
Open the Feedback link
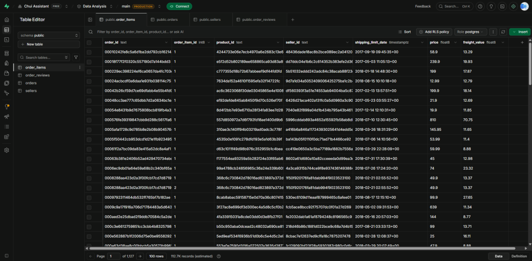[x=423, y=6]
